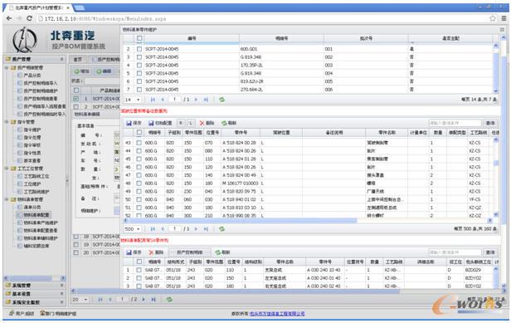Click the save disk icon in the middle grid toolbar
The height and width of the screenshot is (323, 511).
(129, 123)
